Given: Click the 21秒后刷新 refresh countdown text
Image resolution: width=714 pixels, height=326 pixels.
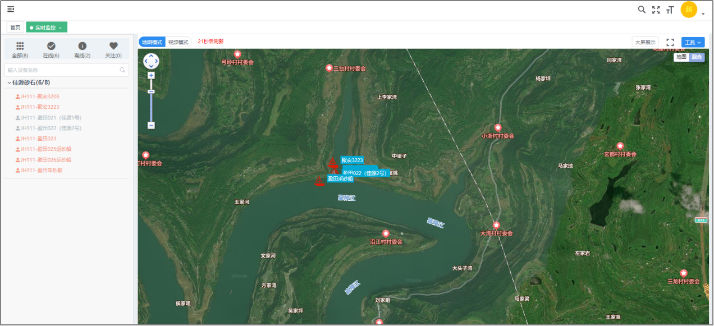Looking at the screenshot, I should [x=210, y=42].
